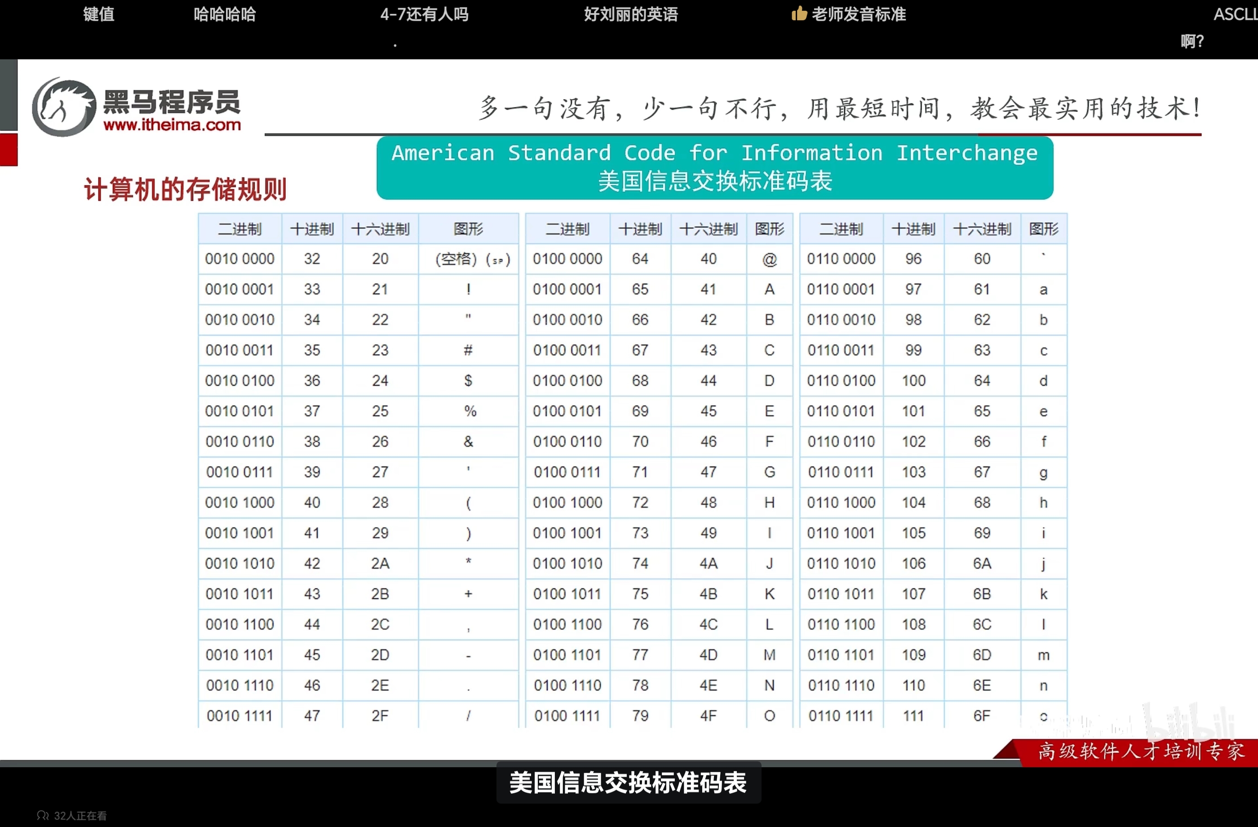The height and width of the screenshot is (827, 1258).
Task: Click the # symbol in the table
Action: coord(468,350)
